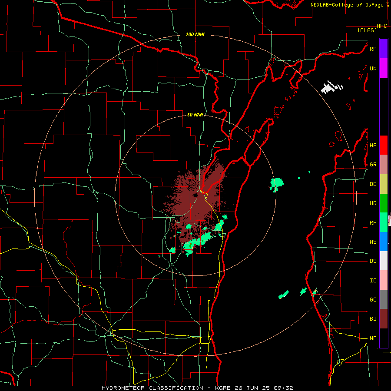
Task: Click "HYDROMETEOR CLASSIFICATION" in the footer caption
Action: tap(152, 388)
